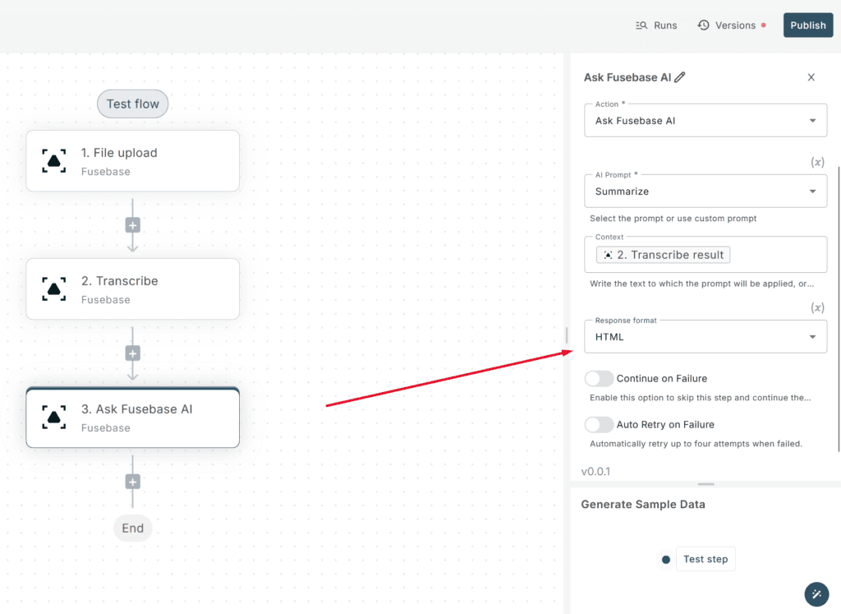This screenshot has width=841, height=614.
Task: Click the properties panel scrollbar
Action: pyautogui.click(x=839, y=309)
